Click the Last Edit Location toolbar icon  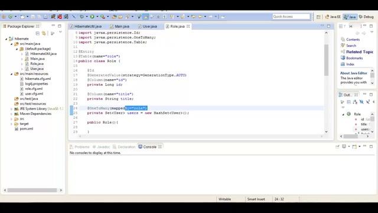[193, 17]
